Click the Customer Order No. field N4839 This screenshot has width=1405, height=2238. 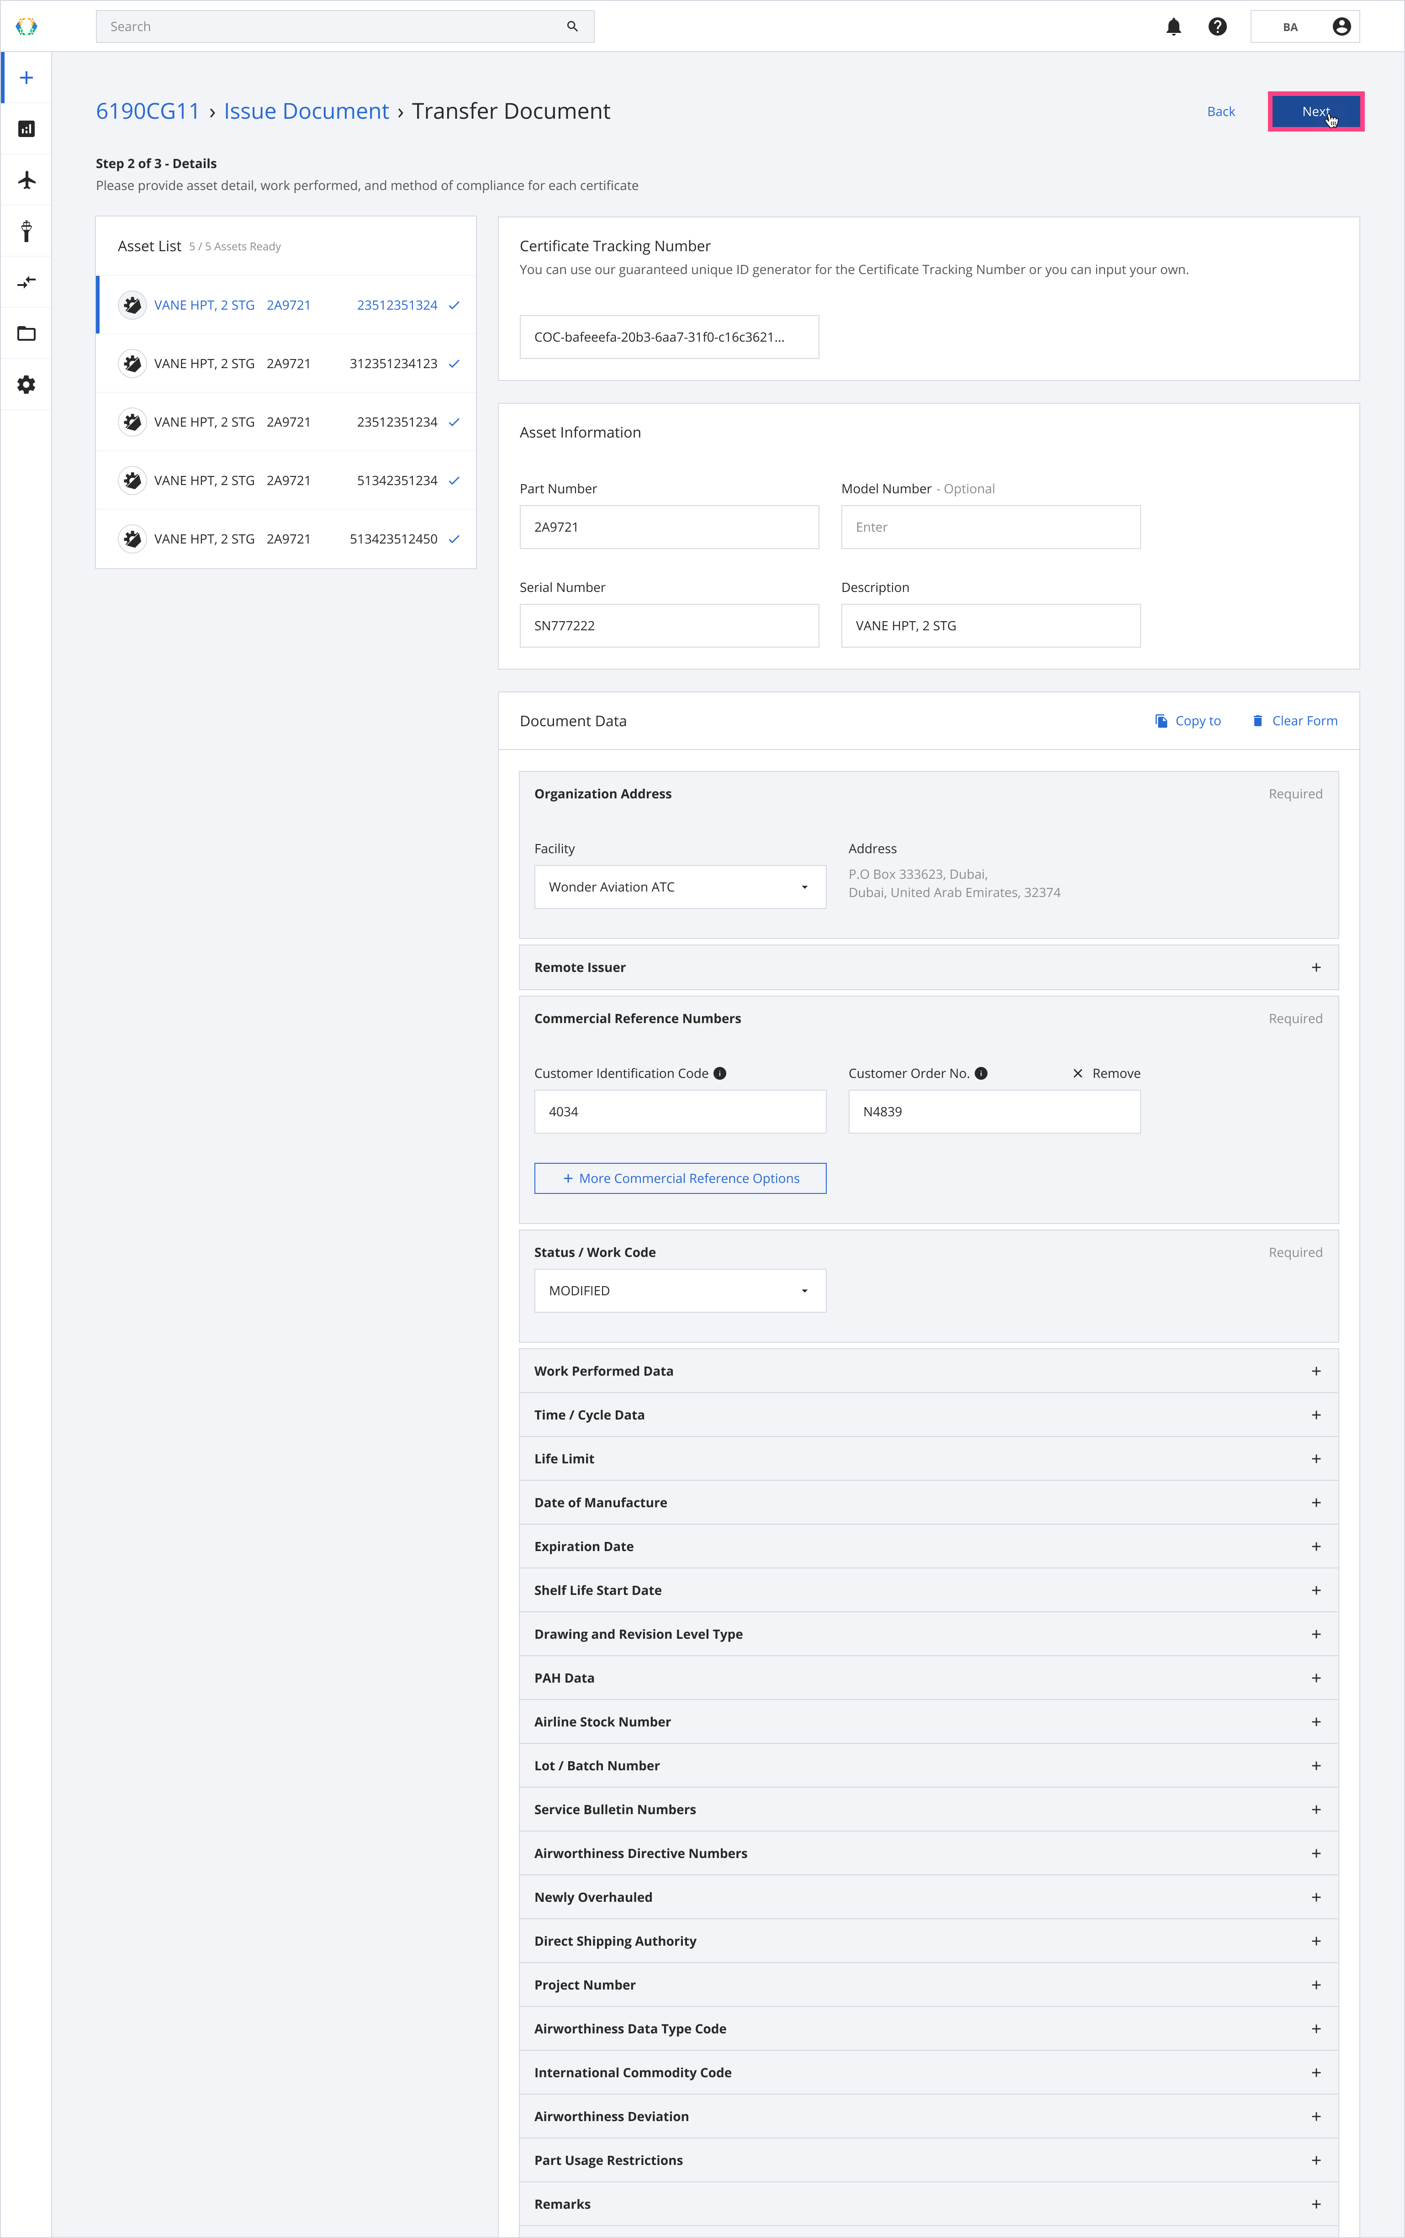(x=994, y=1111)
